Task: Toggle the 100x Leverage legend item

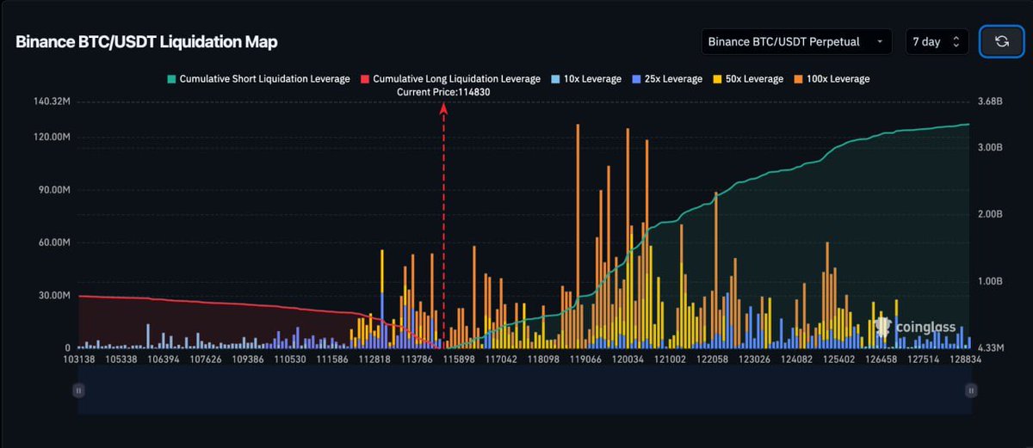Action: click(831, 79)
